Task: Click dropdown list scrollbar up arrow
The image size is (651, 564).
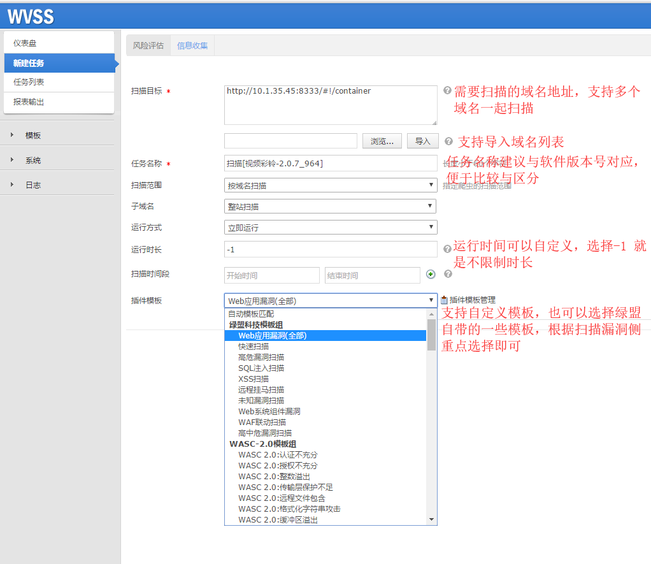Action: [x=431, y=314]
